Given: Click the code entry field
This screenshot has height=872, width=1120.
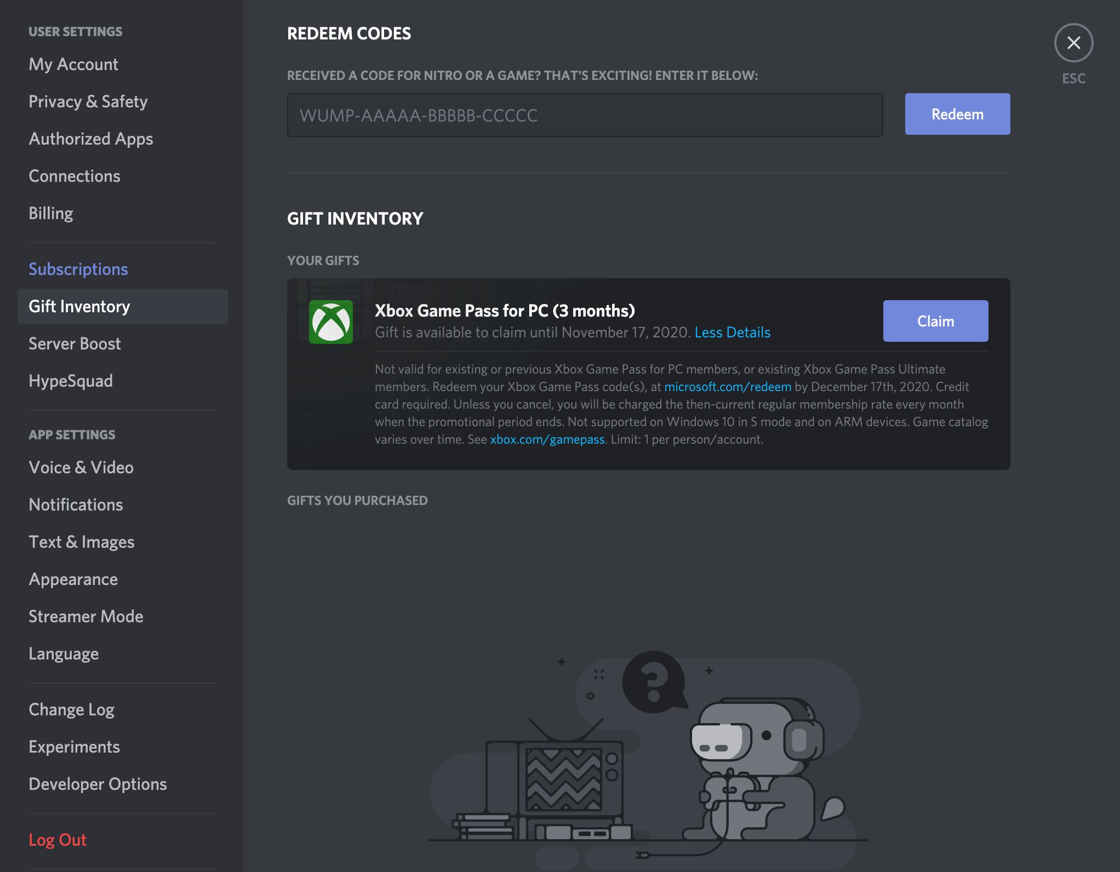Looking at the screenshot, I should [x=585, y=114].
